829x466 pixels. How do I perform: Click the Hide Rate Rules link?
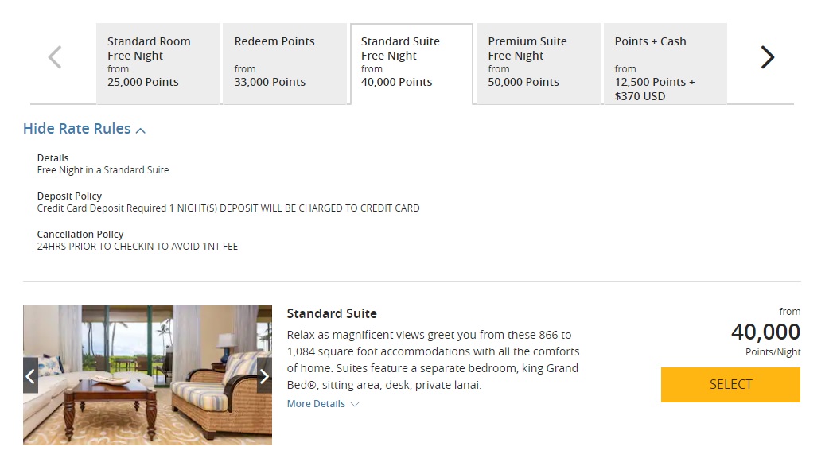pyautogui.click(x=76, y=128)
